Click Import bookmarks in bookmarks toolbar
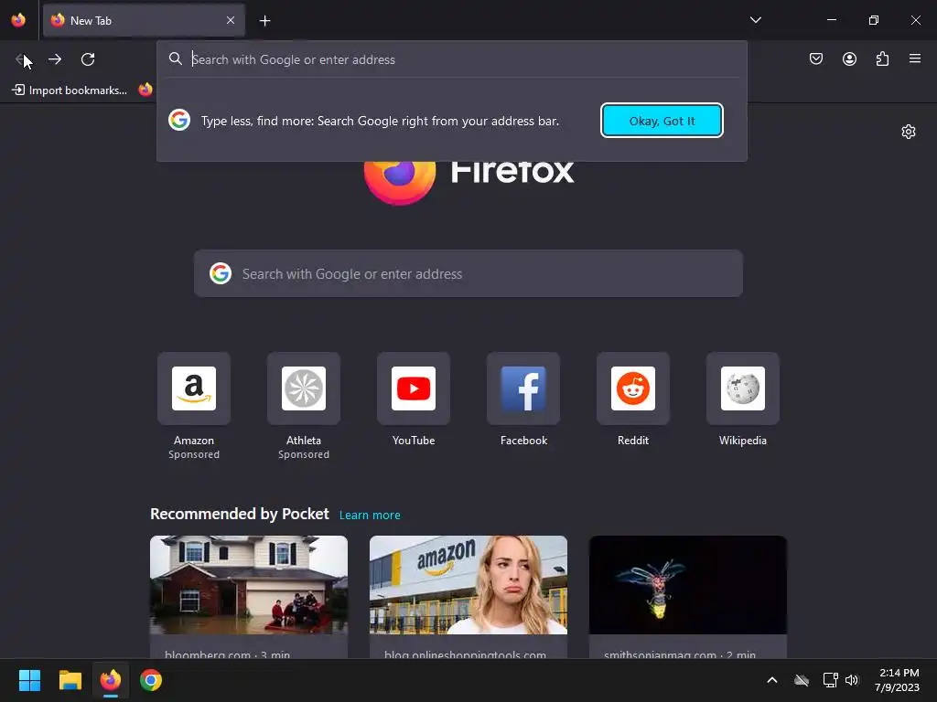 pyautogui.click(x=70, y=90)
